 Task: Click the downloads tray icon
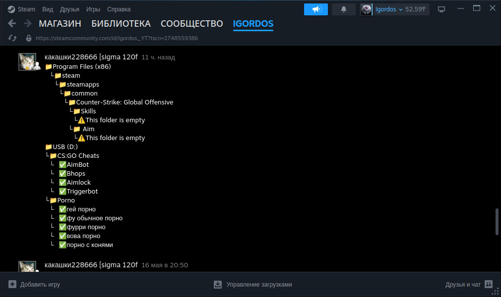coord(218,284)
